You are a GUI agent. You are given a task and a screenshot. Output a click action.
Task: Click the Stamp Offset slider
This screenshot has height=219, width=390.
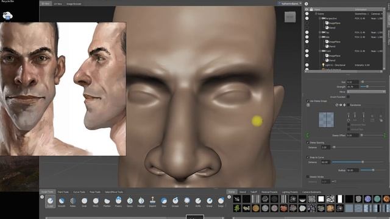click(373, 135)
